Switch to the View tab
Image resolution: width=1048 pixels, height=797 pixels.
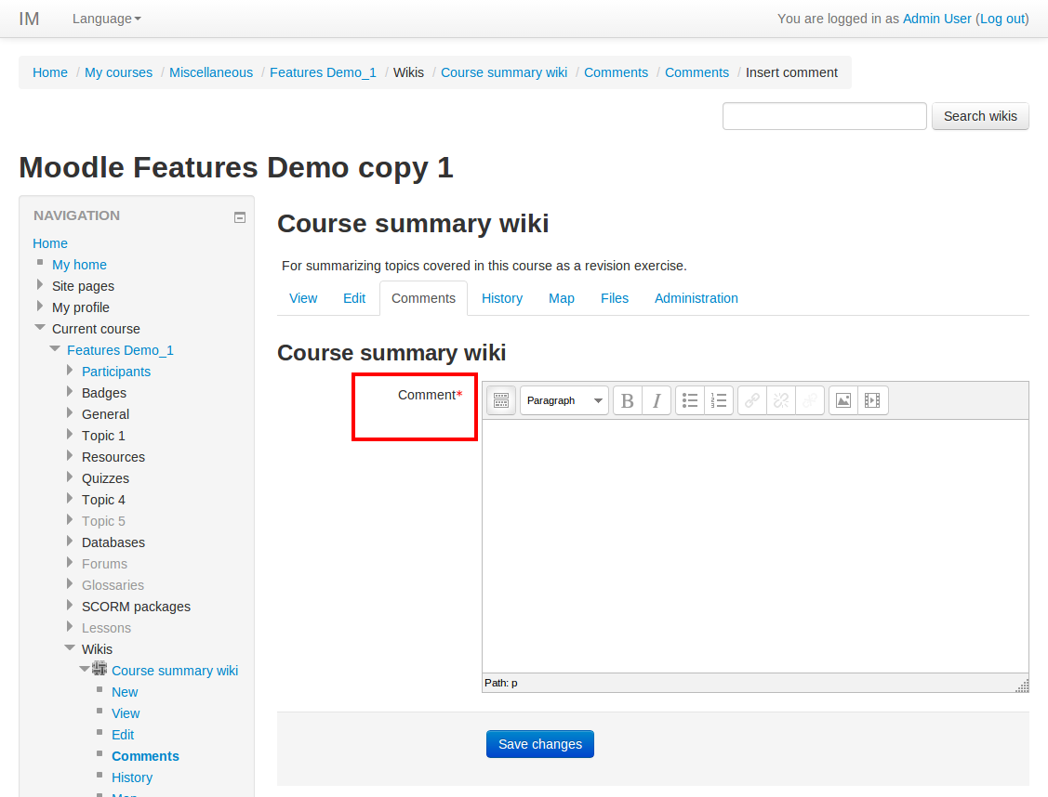(303, 298)
